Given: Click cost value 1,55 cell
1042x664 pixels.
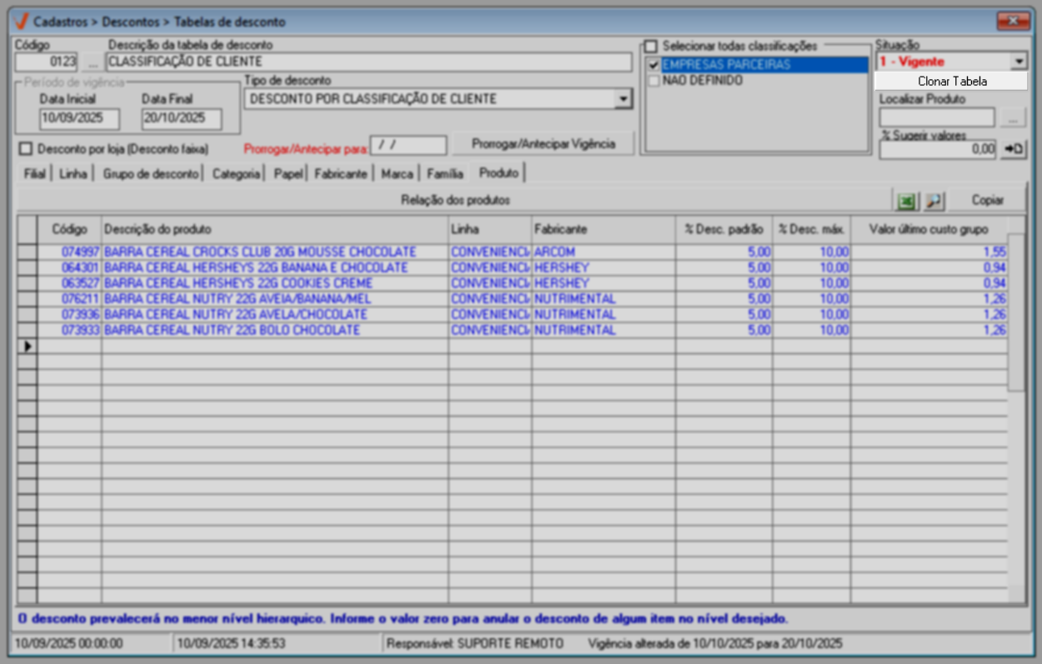Looking at the screenshot, I should tap(929, 252).
